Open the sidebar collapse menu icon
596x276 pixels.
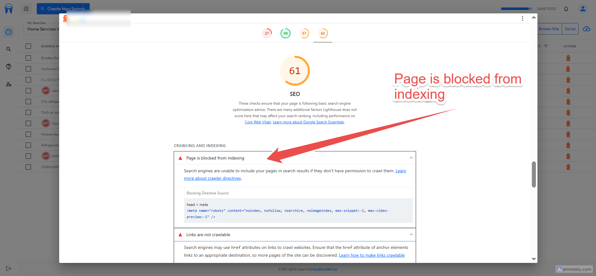pyautogui.click(x=26, y=9)
